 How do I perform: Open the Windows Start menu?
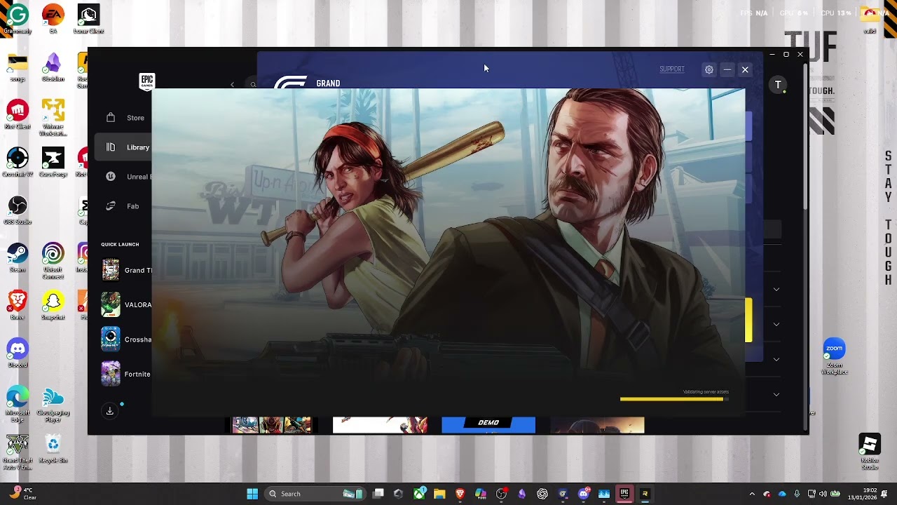252,494
